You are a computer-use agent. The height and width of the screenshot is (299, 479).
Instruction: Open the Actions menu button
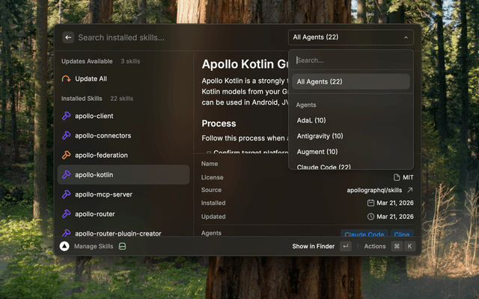pos(375,246)
